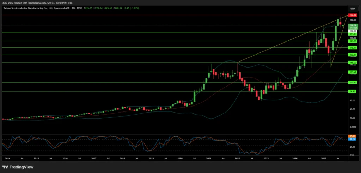
Task: Click the 60.00 price axis tick
Action: tap(352, 101)
